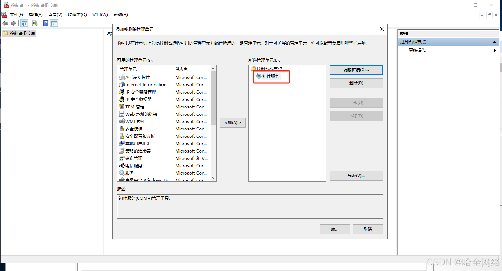
Task: Click the Export List toolbar icon
Action: (35, 23)
